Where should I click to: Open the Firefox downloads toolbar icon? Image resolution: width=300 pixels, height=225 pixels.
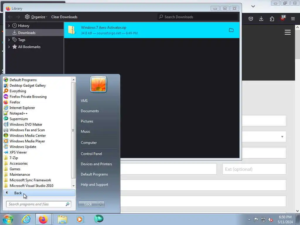point(261,19)
